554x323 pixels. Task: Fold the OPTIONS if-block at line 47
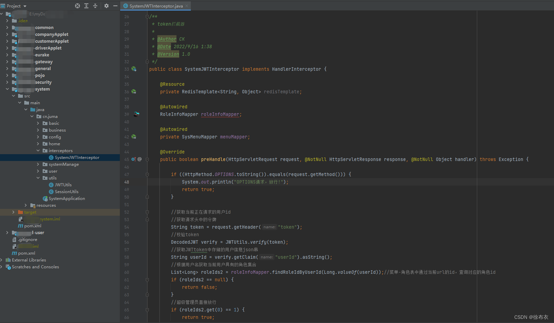click(x=147, y=174)
